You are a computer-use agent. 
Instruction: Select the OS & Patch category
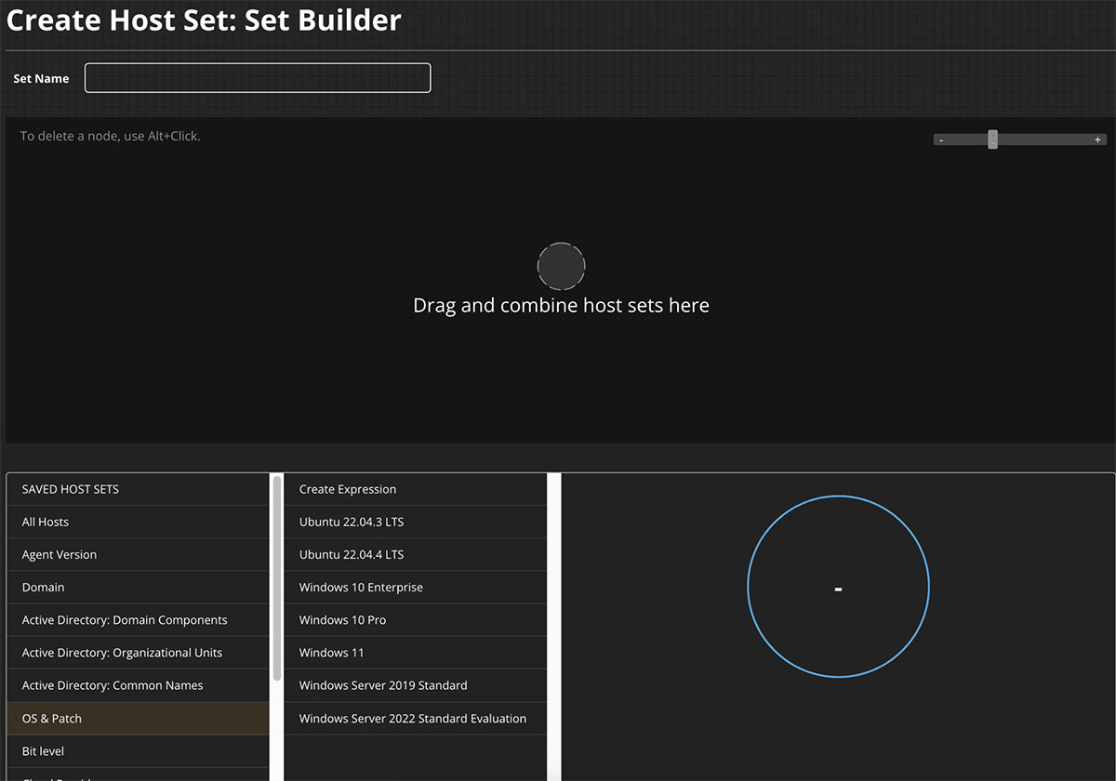point(138,719)
